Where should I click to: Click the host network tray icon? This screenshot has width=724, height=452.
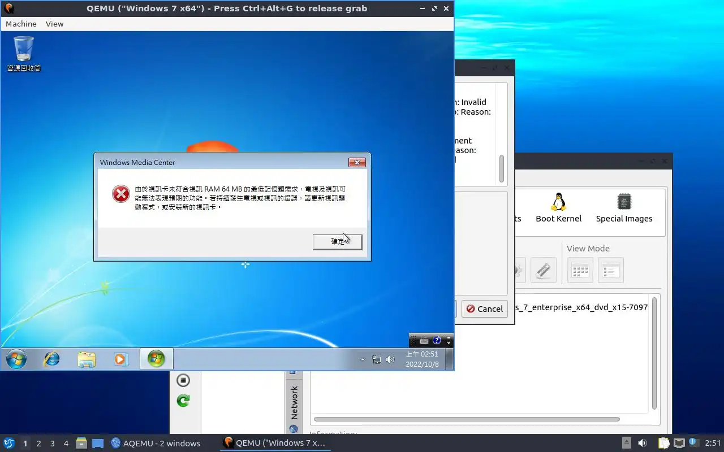pos(679,443)
